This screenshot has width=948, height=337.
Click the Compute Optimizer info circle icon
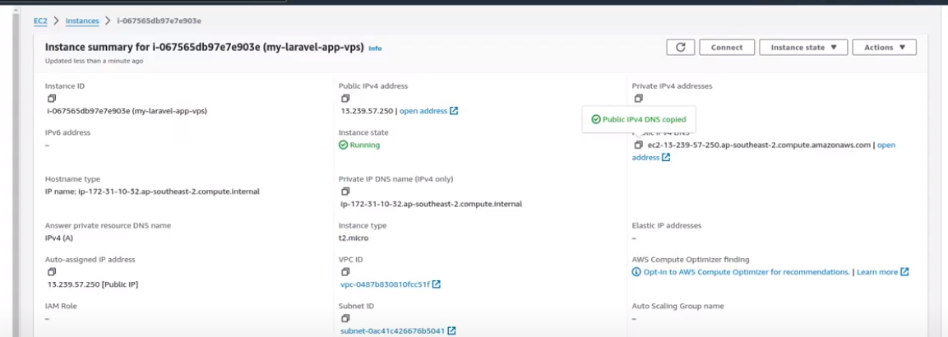point(636,272)
